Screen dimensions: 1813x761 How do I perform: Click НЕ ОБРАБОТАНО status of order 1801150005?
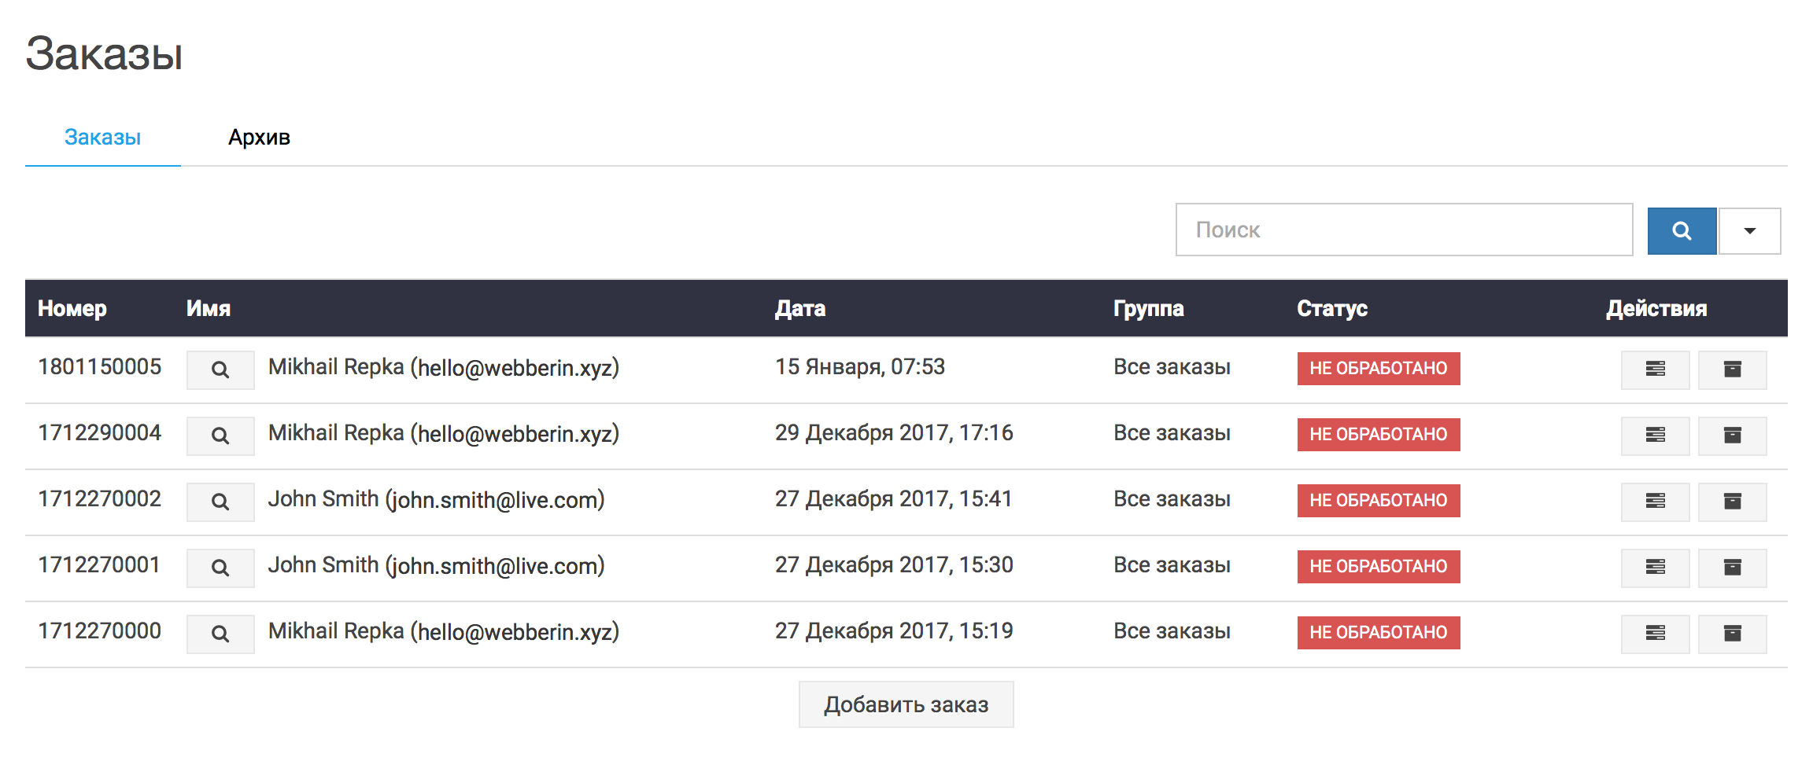coord(1378,369)
